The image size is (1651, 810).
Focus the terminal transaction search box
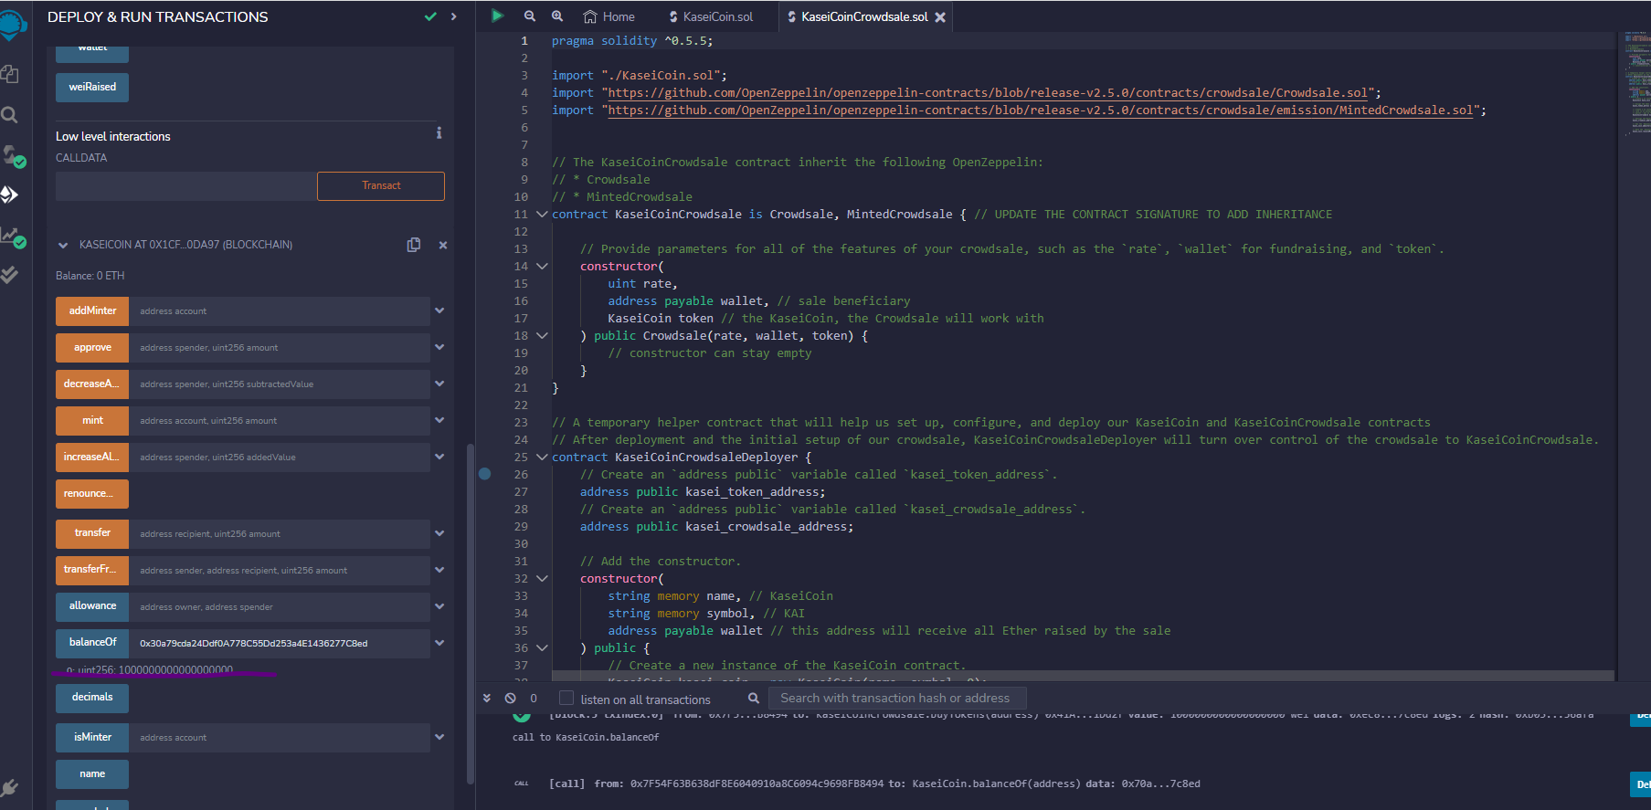coord(897,699)
